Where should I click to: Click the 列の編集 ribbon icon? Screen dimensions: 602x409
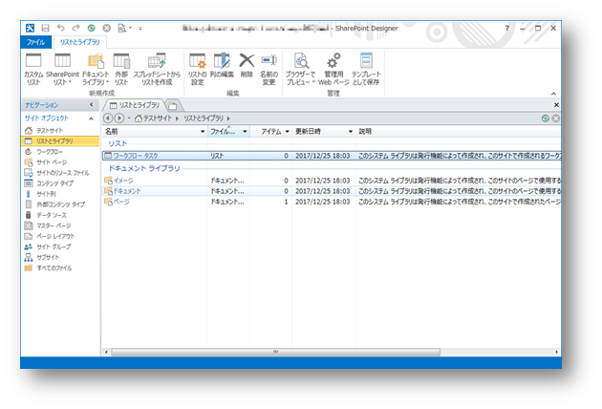(222, 67)
